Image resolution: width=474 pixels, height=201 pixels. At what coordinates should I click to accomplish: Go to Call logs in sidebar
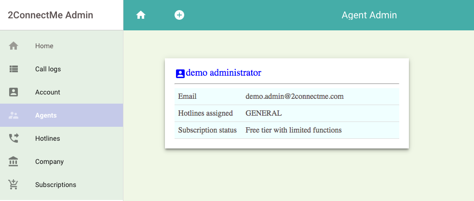click(48, 69)
